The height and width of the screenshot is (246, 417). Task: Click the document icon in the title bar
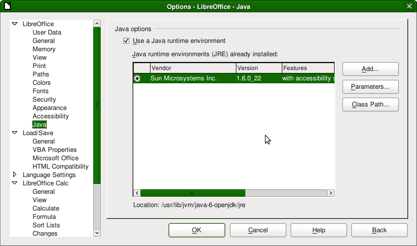(7, 6)
